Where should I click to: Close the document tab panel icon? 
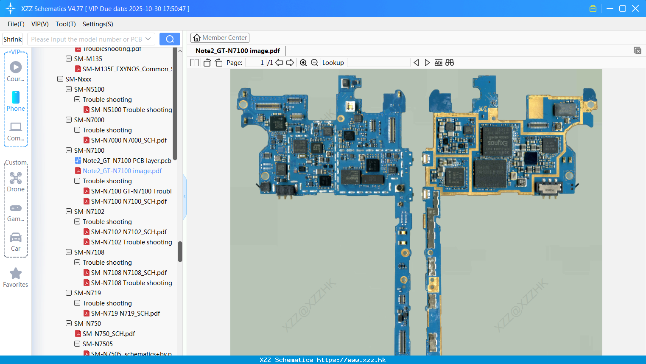[638, 50]
